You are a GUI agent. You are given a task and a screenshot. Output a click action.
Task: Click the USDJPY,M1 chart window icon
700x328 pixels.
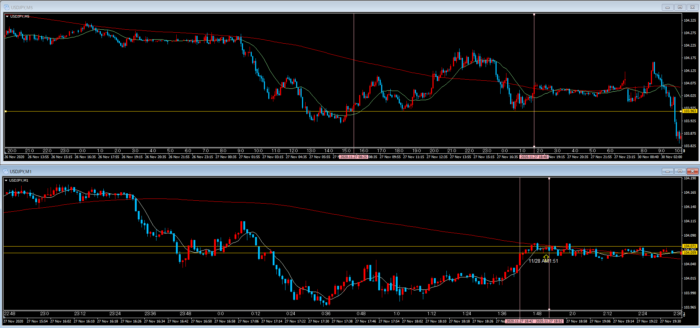(x=5, y=171)
